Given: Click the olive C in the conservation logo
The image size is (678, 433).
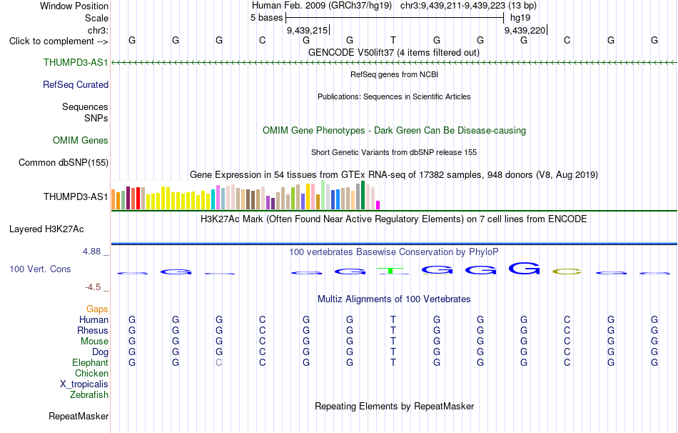Looking at the screenshot, I should point(567,272).
